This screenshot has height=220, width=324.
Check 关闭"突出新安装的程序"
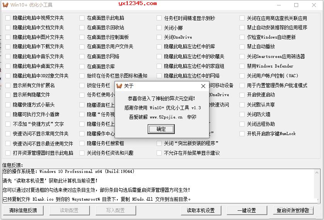tap(159, 143)
